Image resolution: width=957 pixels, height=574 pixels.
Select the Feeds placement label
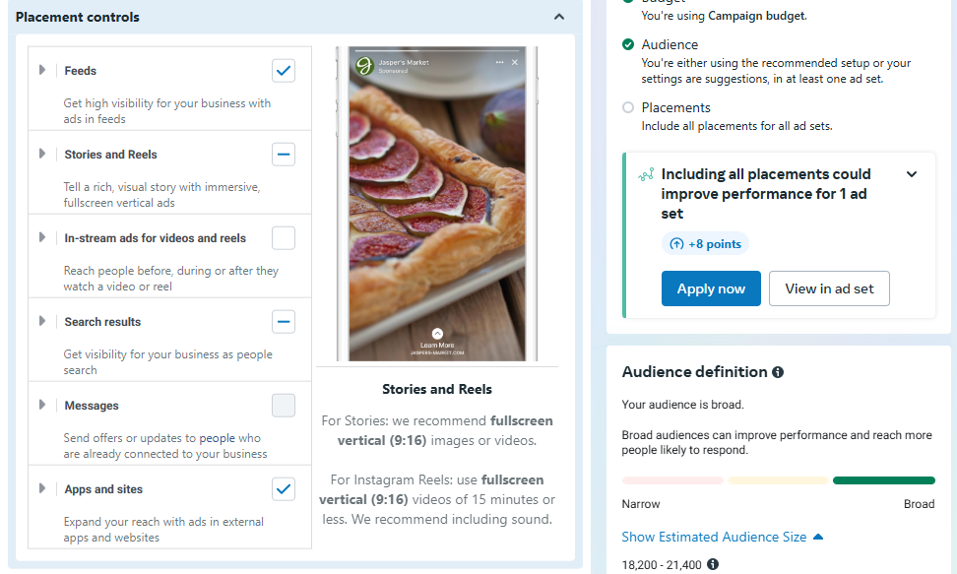coord(81,71)
